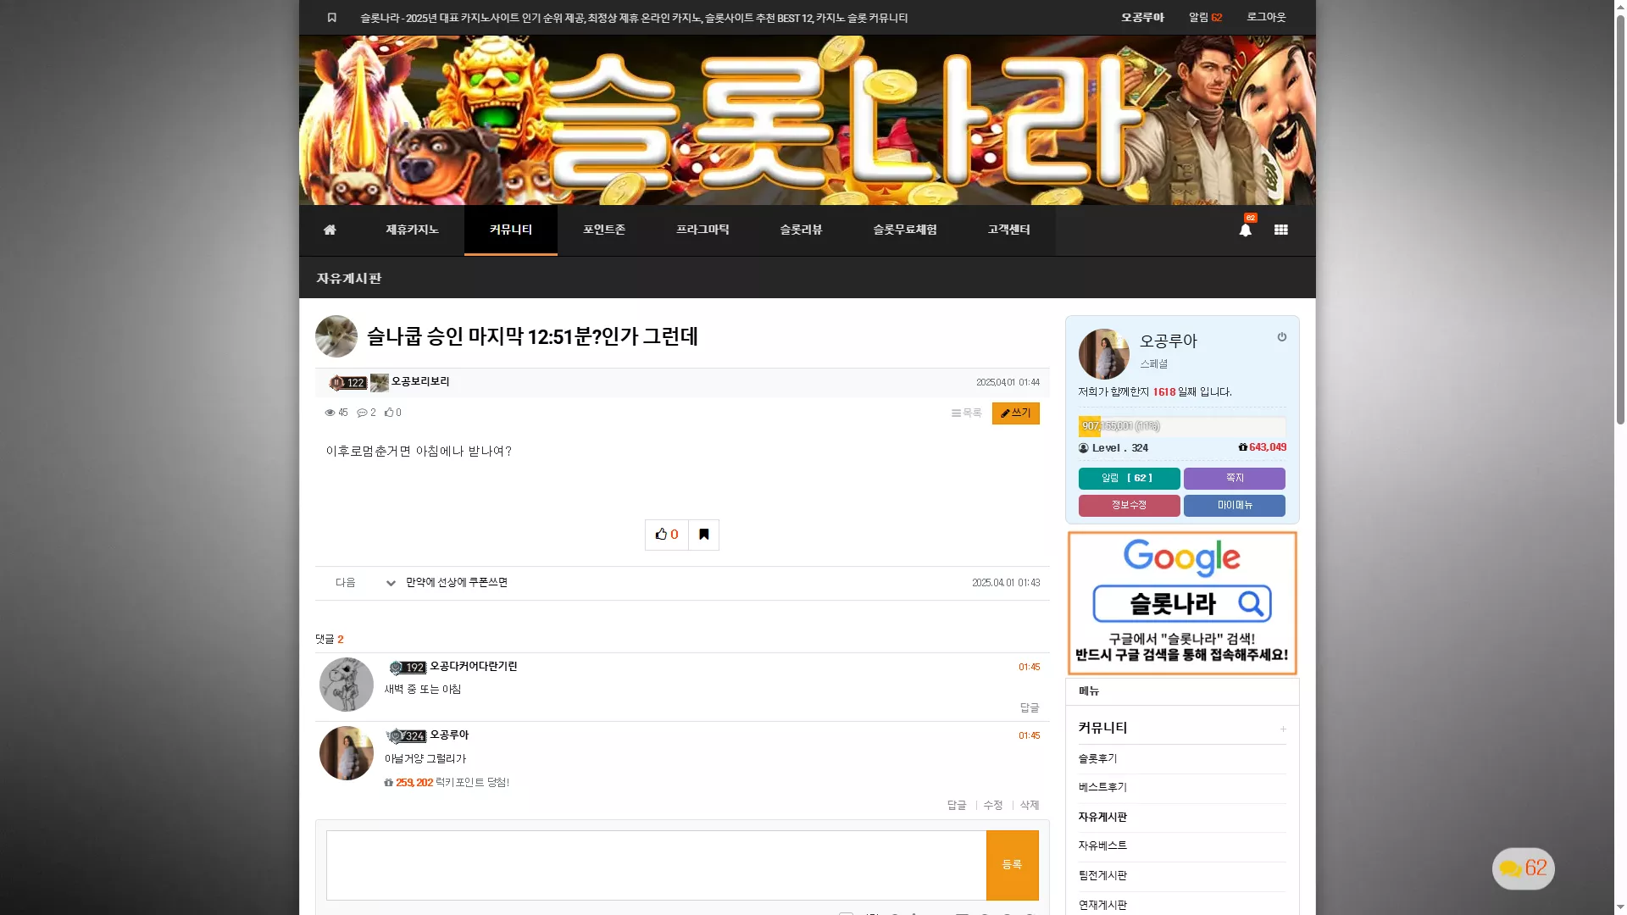Click into the comment text input box

(x=657, y=865)
